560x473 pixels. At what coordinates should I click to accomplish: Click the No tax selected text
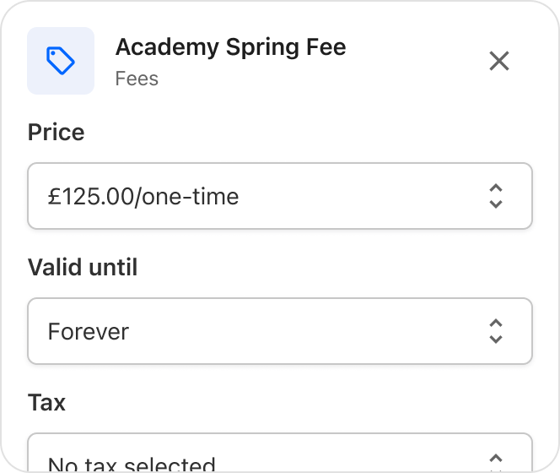(x=132, y=464)
